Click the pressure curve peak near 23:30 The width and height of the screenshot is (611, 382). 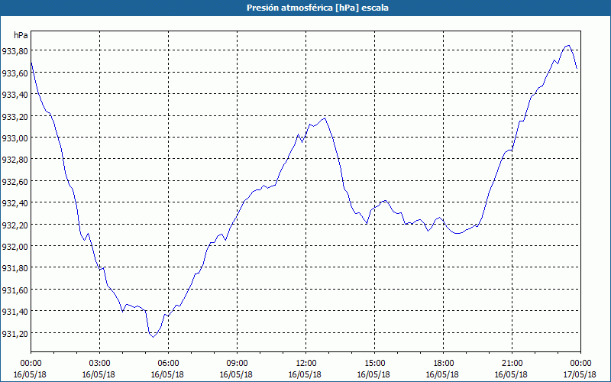pos(568,46)
